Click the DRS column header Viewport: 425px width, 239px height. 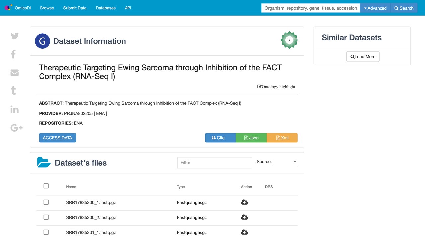point(269,187)
